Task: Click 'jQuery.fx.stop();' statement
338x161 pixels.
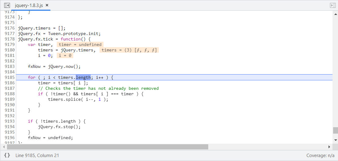Action: [x=59, y=127]
